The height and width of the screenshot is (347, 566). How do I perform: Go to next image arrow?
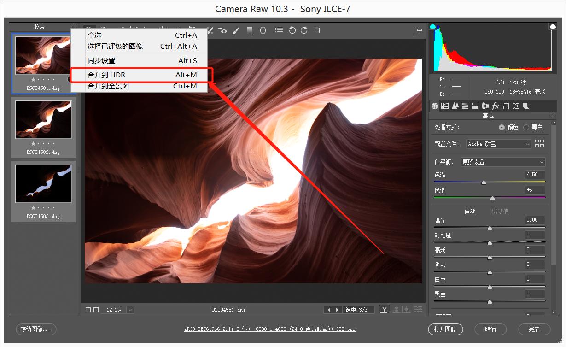tap(337, 310)
